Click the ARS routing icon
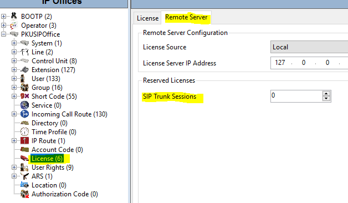 24,176
